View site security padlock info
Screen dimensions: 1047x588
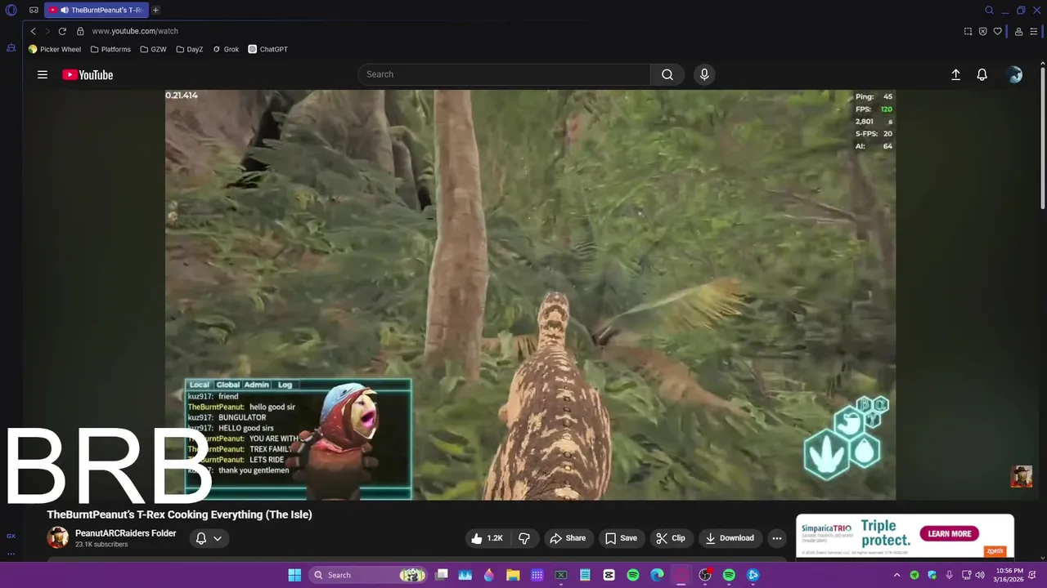pyautogui.click(x=80, y=31)
